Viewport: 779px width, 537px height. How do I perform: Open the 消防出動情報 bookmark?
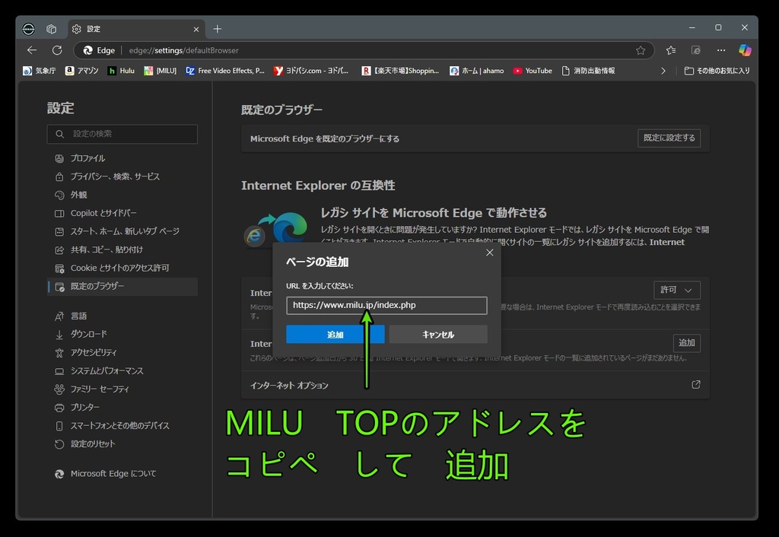588,71
